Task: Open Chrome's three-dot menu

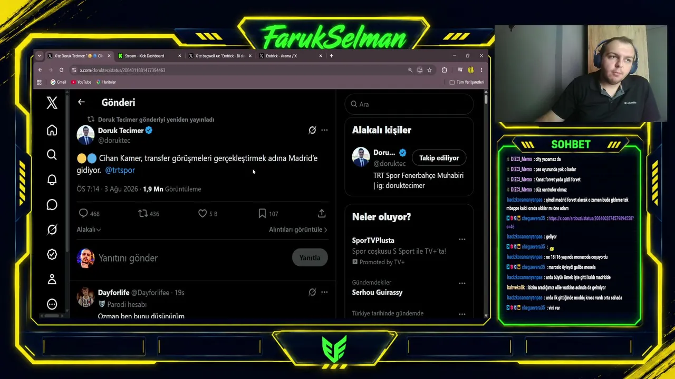Action: click(x=481, y=70)
